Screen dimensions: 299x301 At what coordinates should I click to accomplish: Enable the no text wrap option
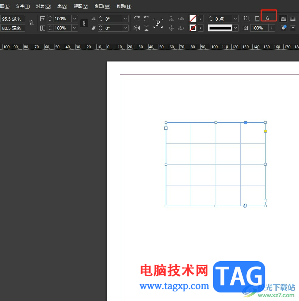coord(283,18)
